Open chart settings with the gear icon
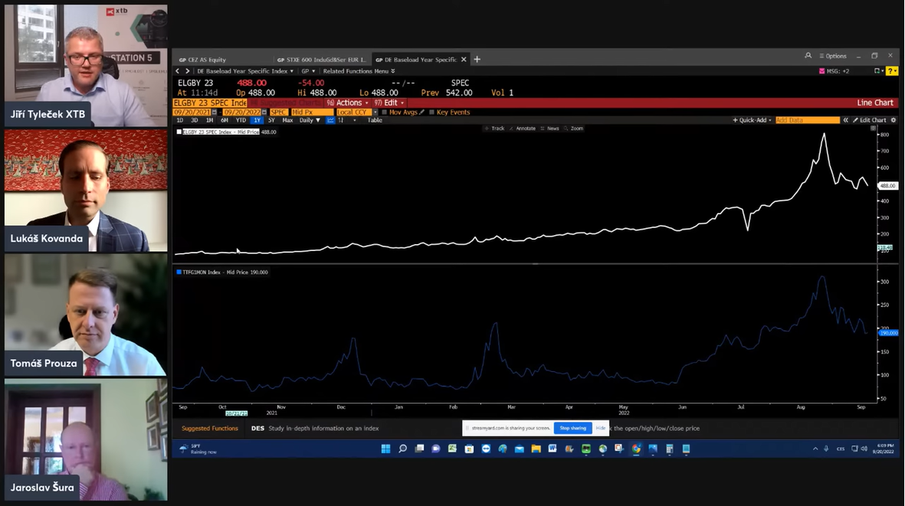Screen dimensions: 905x506 tap(894, 120)
